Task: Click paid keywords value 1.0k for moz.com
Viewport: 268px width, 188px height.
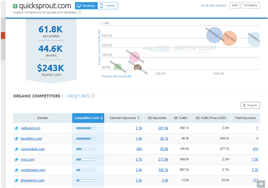Action: coord(255,159)
